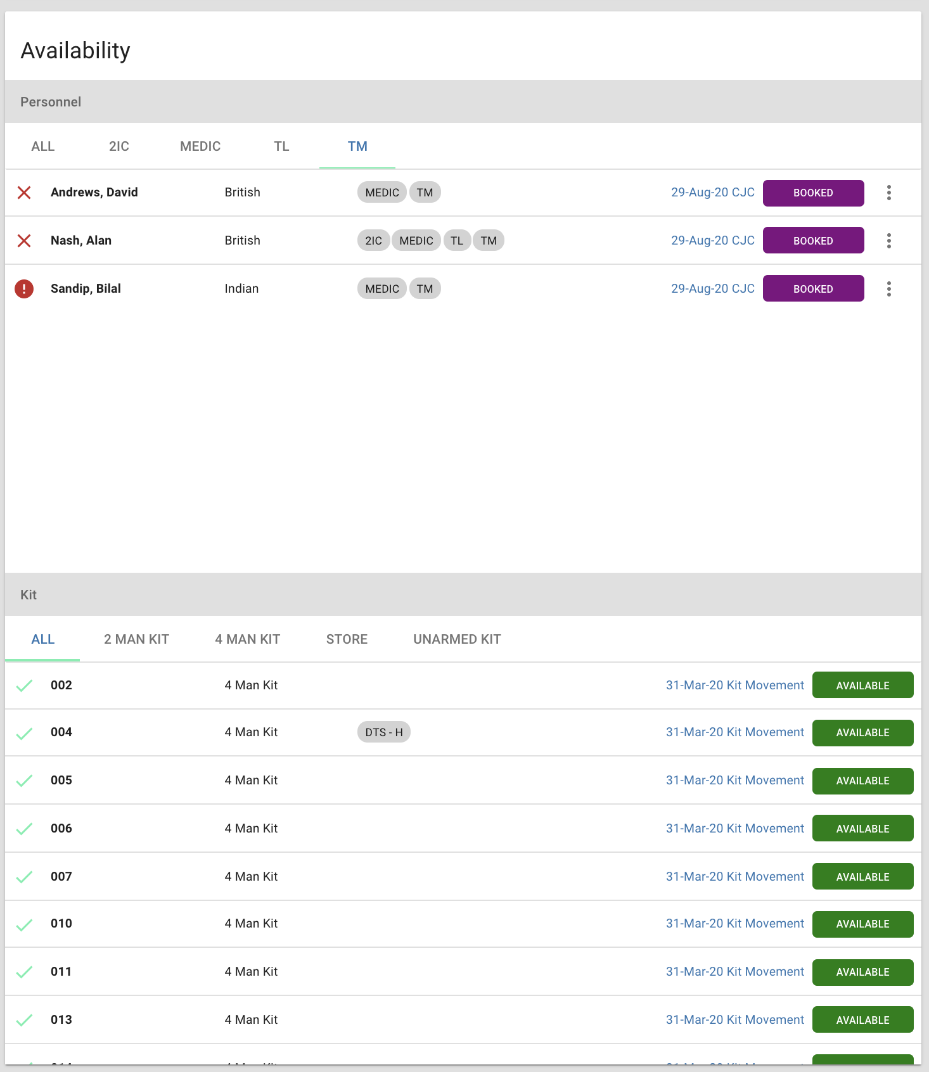
Task: Click the 4 Man Kit text for kit 013
Action: point(251,1020)
